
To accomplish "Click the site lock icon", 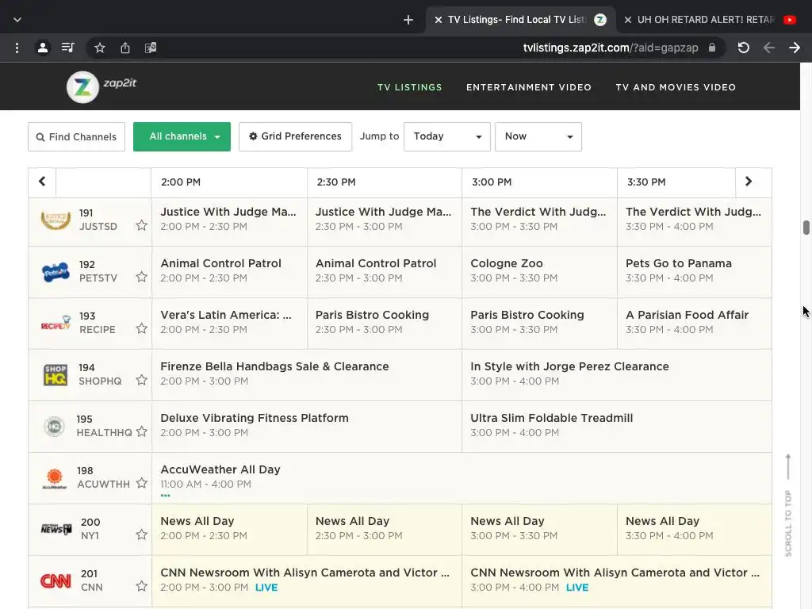I will [x=712, y=48].
